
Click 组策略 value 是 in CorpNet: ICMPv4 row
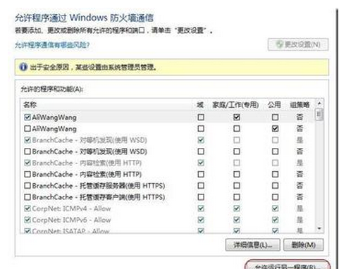pyautogui.click(x=300, y=208)
